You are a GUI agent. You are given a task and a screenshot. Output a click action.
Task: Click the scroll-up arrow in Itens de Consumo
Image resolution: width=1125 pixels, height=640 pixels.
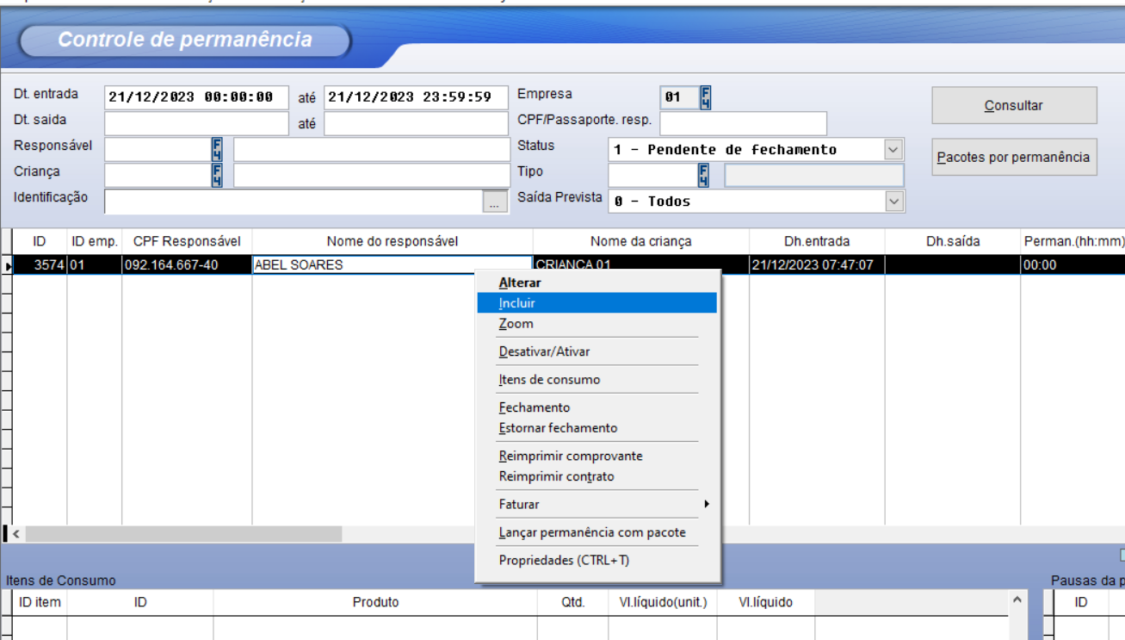[1017, 600]
